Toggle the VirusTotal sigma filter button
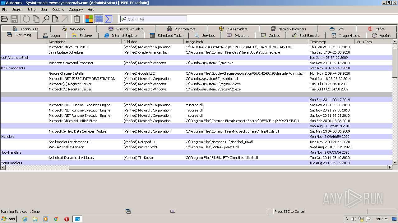This screenshot has height=223, width=398. 109,19
